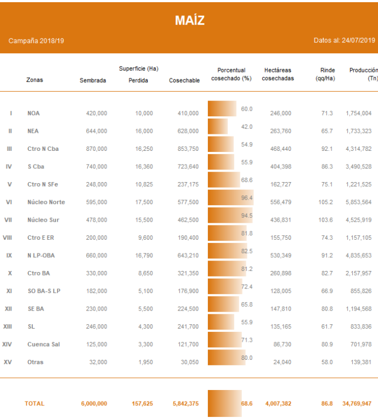The image size is (378, 418).
Task: Click the 96.4 percent harvested bar
Action: pyautogui.click(x=230, y=197)
